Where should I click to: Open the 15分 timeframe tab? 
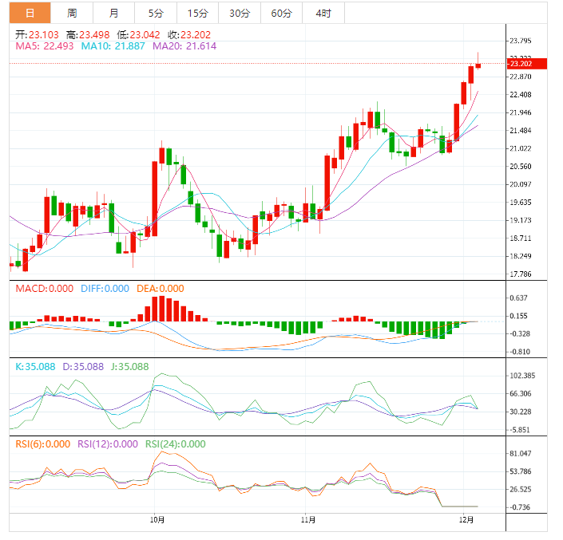tap(197, 13)
